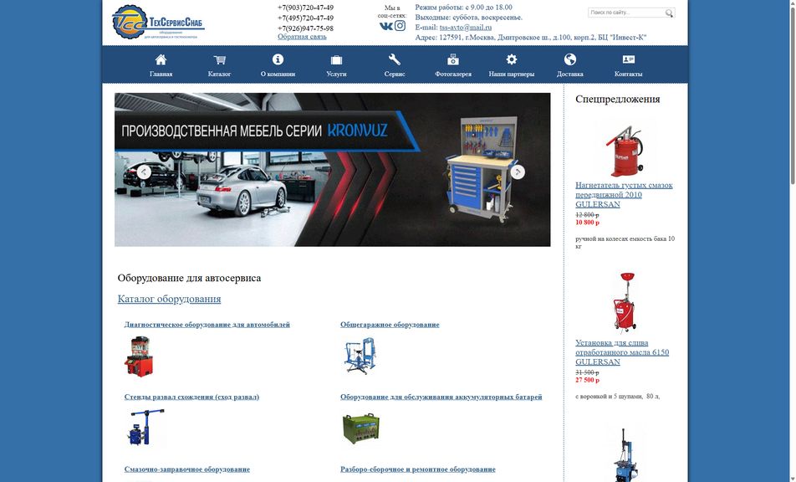Open О компании menu item
The image size is (796, 482).
(x=278, y=74)
